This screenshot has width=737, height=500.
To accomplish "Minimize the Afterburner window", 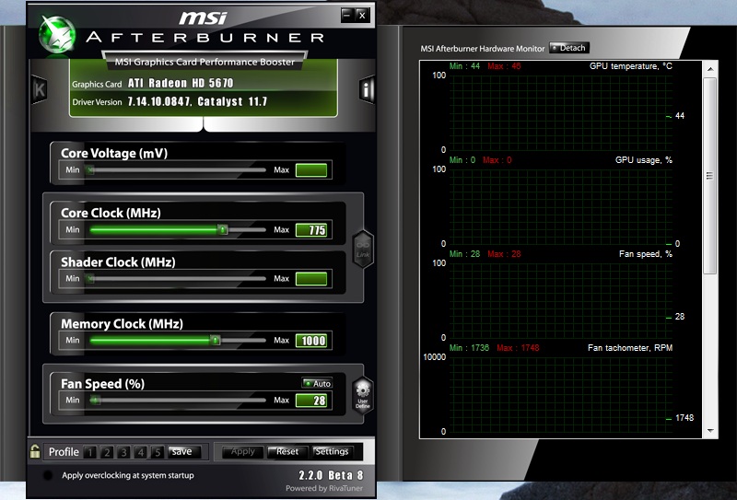I will pos(347,15).
